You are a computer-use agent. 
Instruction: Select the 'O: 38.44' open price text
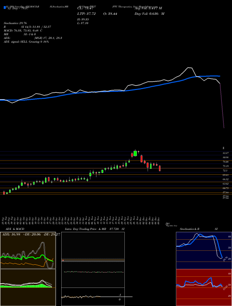[110, 13]
